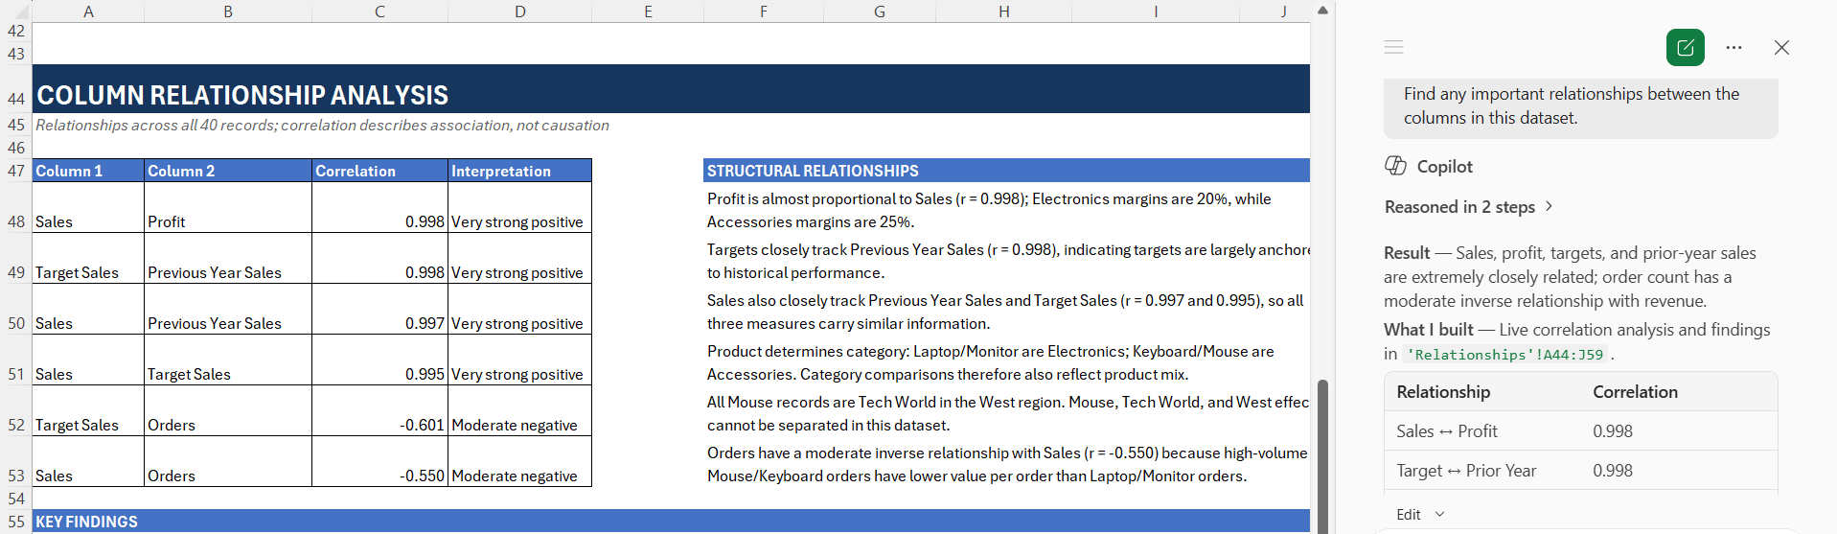Click the Copilot logo icon
Image resolution: width=1837 pixels, height=534 pixels.
point(1395,166)
